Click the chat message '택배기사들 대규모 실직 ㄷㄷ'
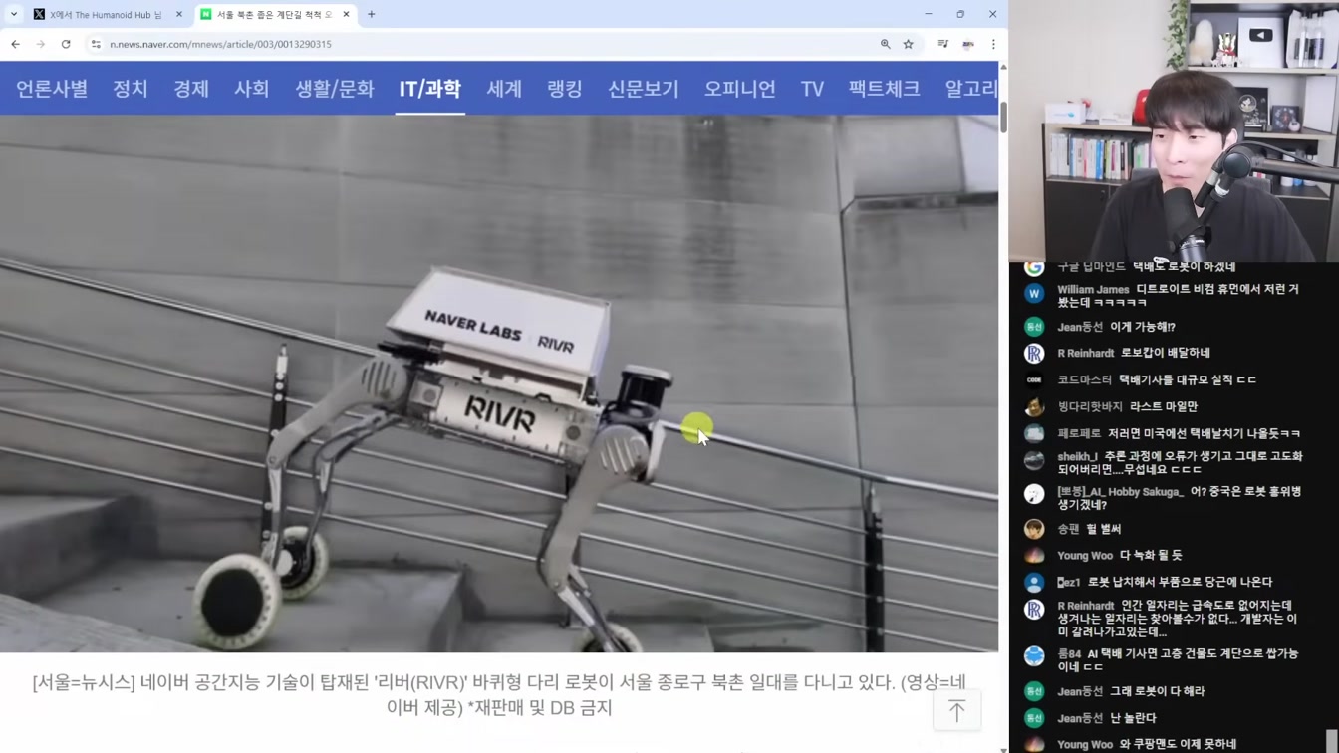 (1188, 379)
